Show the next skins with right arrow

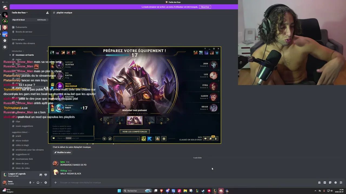pyautogui.click(x=168, y=119)
